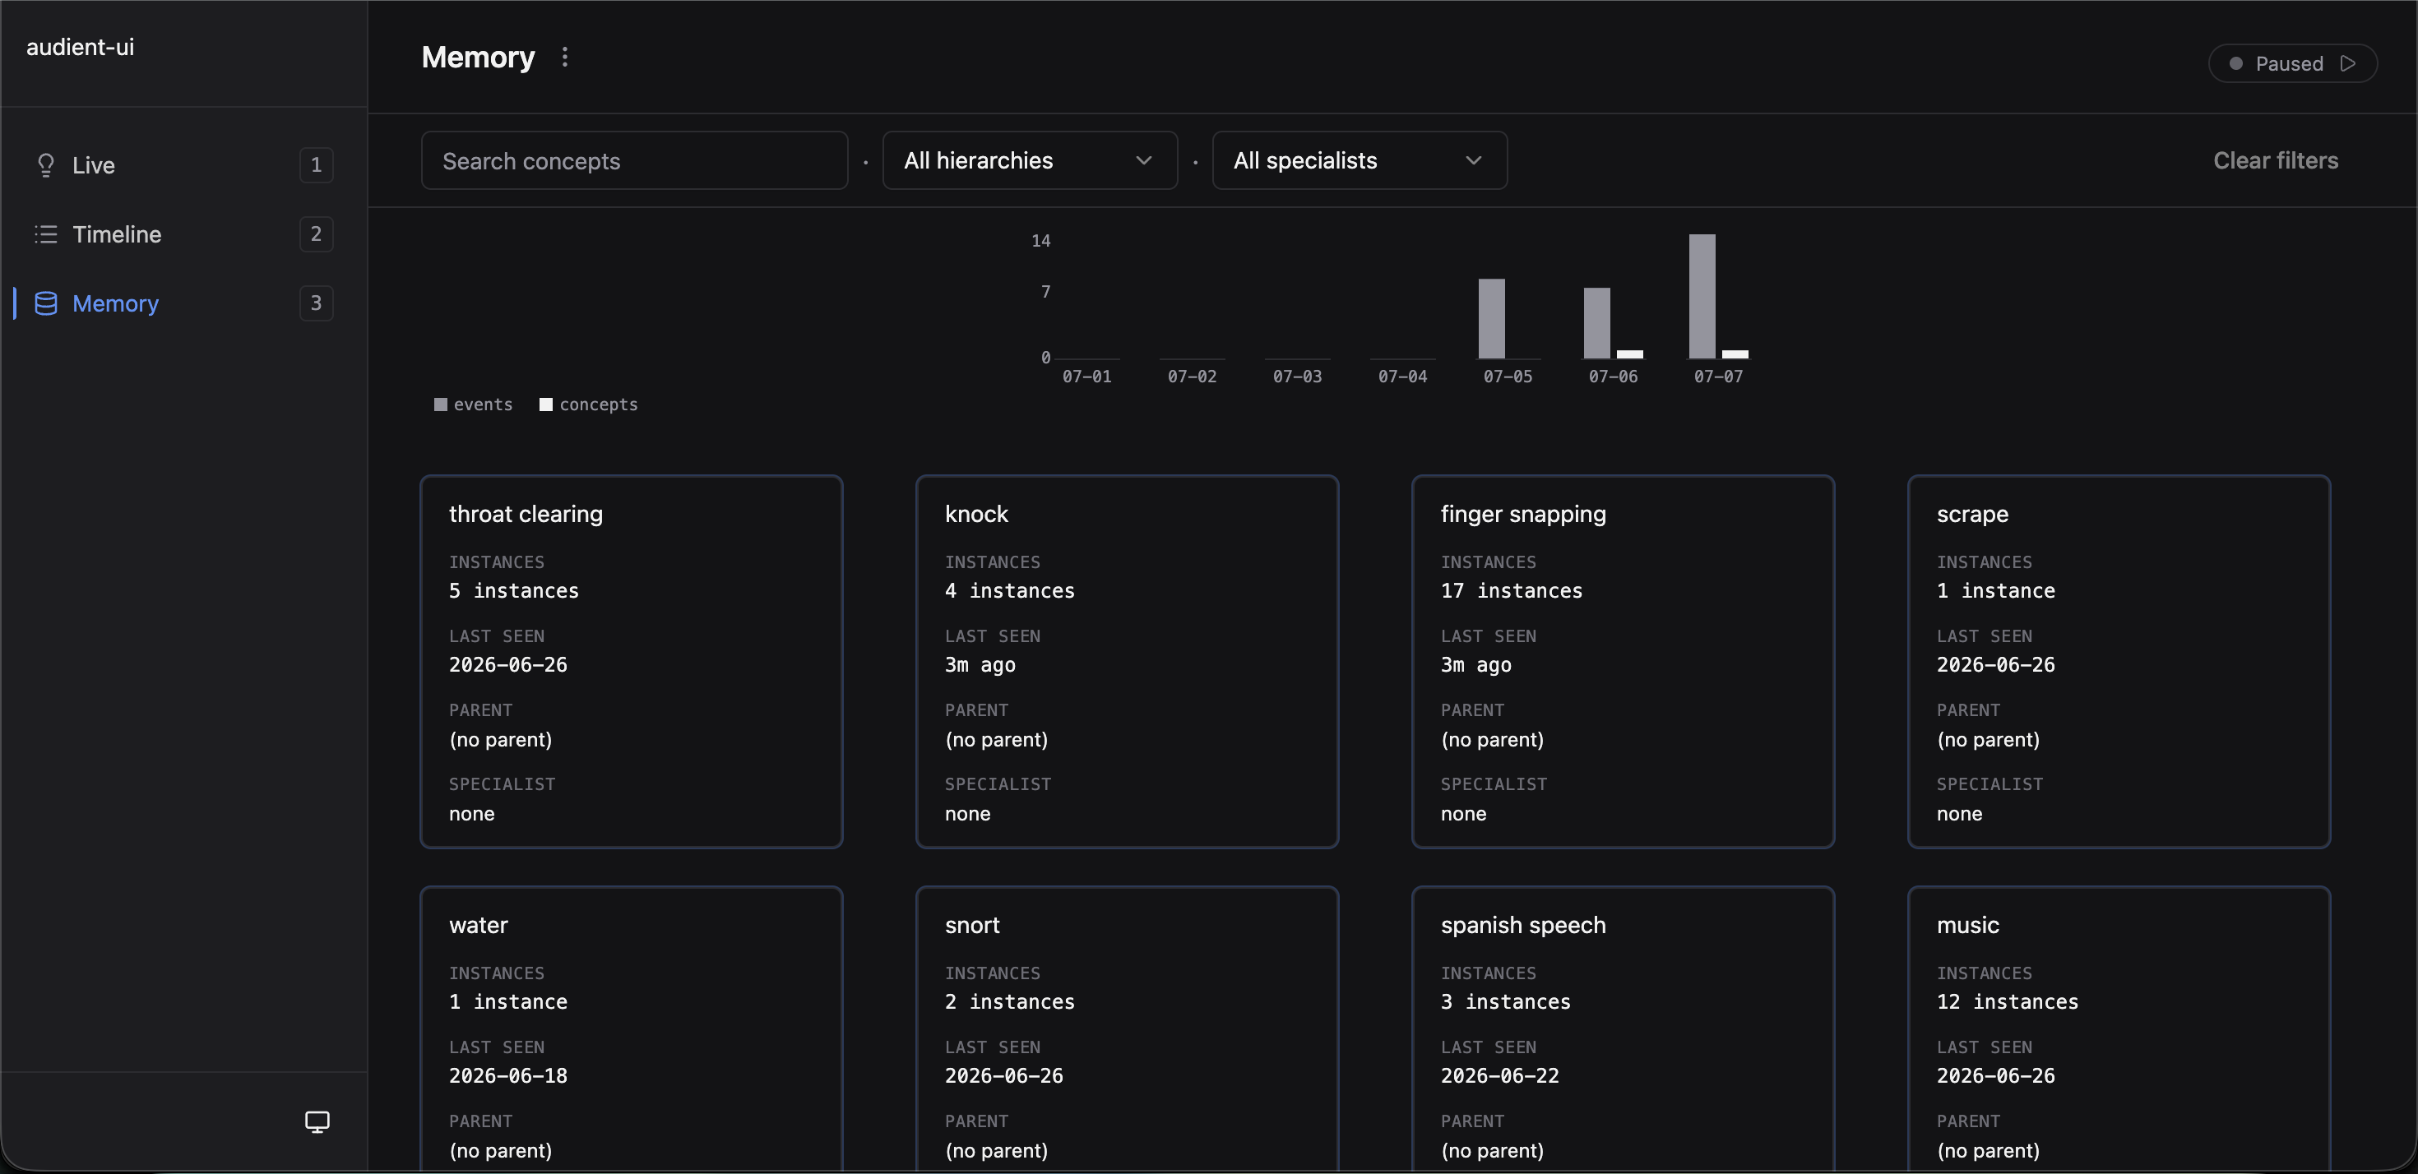Screen dimensions: 2418x1174
Task: Open the All hierarchies dropdown
Action: [x=1030, y=160]
